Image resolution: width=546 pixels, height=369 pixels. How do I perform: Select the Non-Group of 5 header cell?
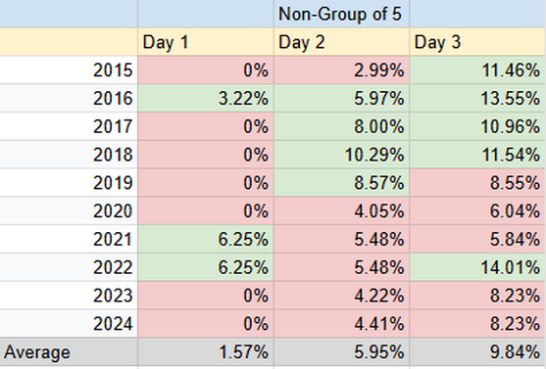click(341, 14)
